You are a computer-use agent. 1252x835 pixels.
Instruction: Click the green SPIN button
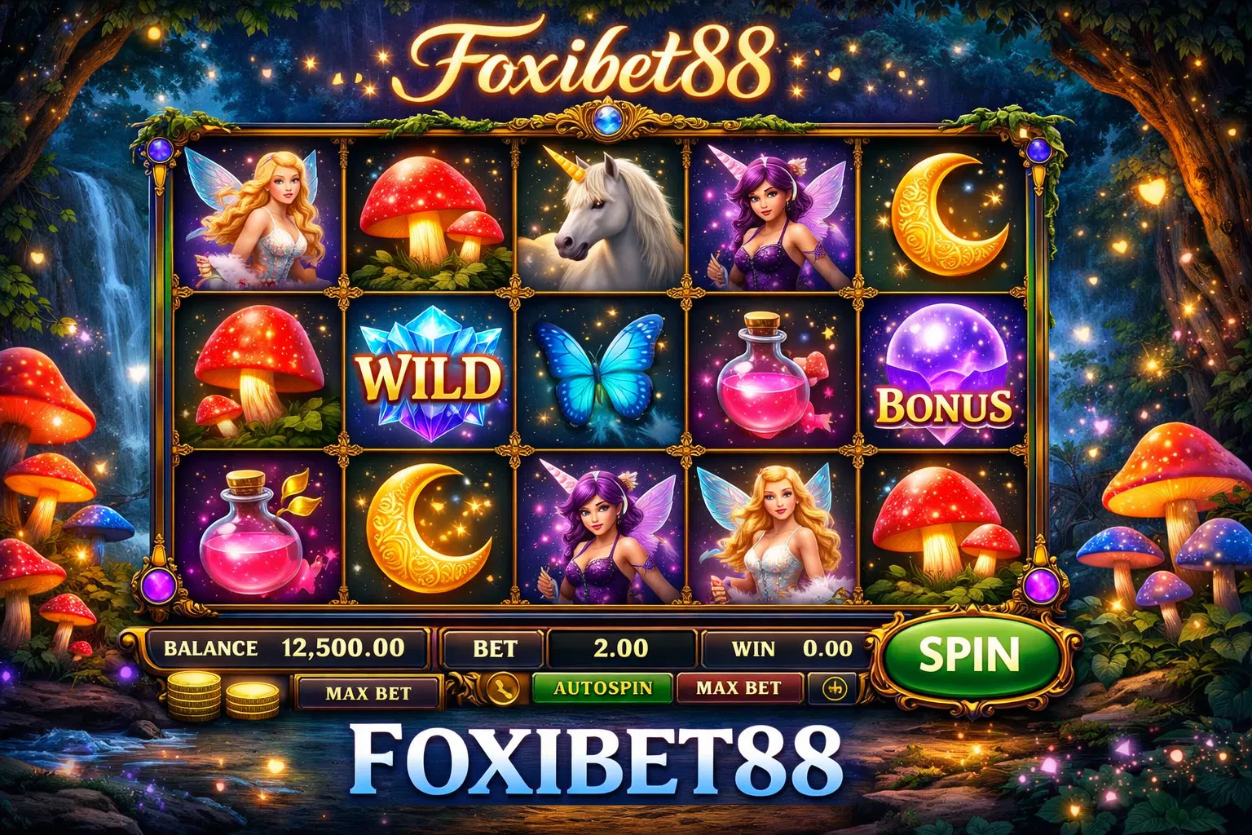click(x=968, y=654)
